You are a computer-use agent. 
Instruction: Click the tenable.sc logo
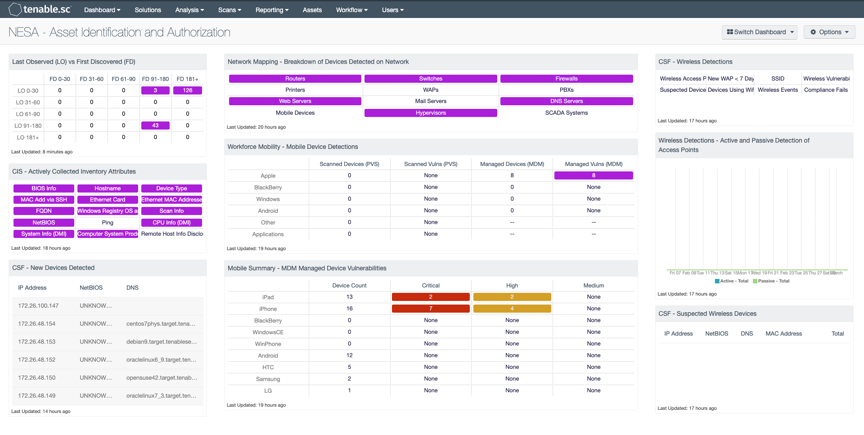pos(40,9)
